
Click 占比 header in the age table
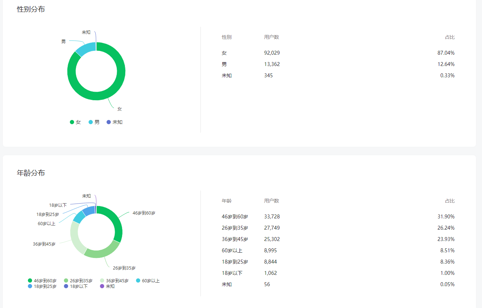coord(450,201)
